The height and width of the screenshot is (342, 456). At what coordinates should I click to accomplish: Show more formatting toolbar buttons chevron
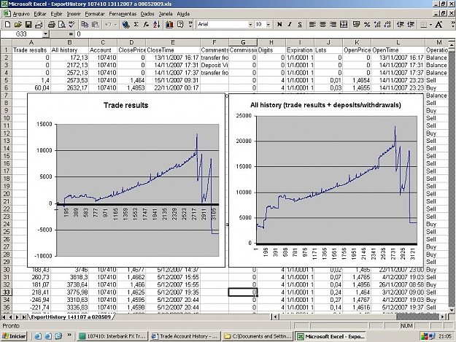tap(453, 24)
